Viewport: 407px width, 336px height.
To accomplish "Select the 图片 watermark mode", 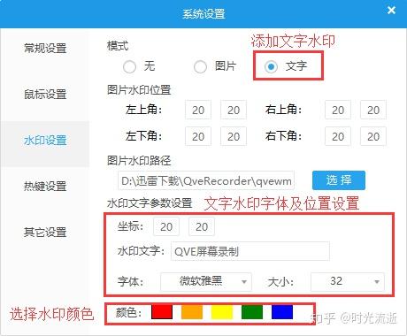I will pos(200,66).
